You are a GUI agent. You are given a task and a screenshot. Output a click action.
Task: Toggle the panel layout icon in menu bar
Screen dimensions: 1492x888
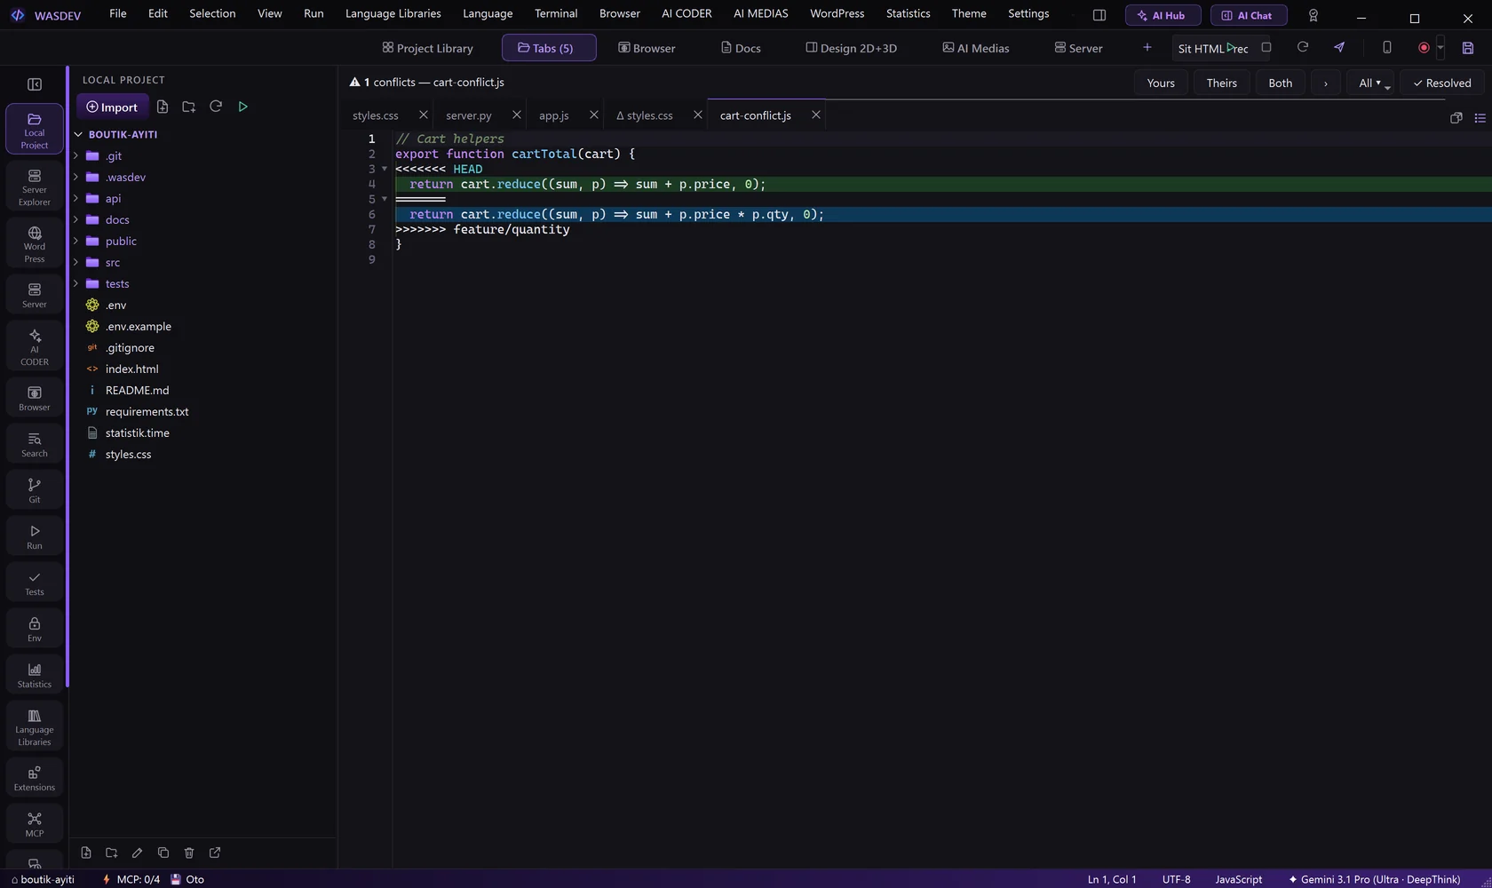[x=1099, y=15]
